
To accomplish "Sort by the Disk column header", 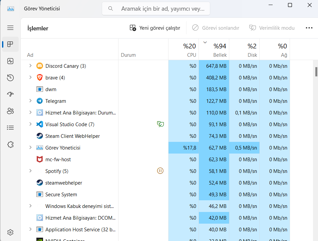I will click(244, 49).
